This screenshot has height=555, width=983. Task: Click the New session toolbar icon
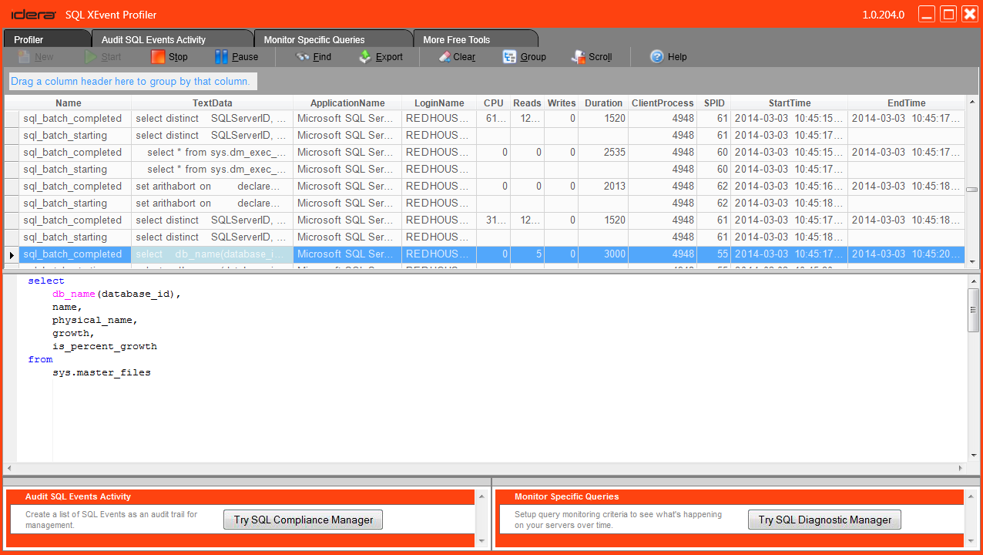point(25,57)
